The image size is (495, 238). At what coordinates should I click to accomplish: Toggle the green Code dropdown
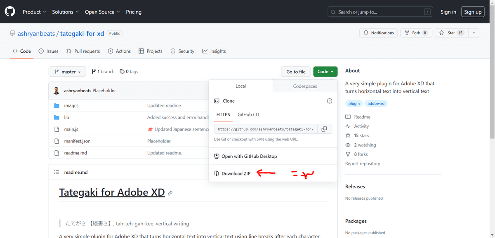point(325,72)
